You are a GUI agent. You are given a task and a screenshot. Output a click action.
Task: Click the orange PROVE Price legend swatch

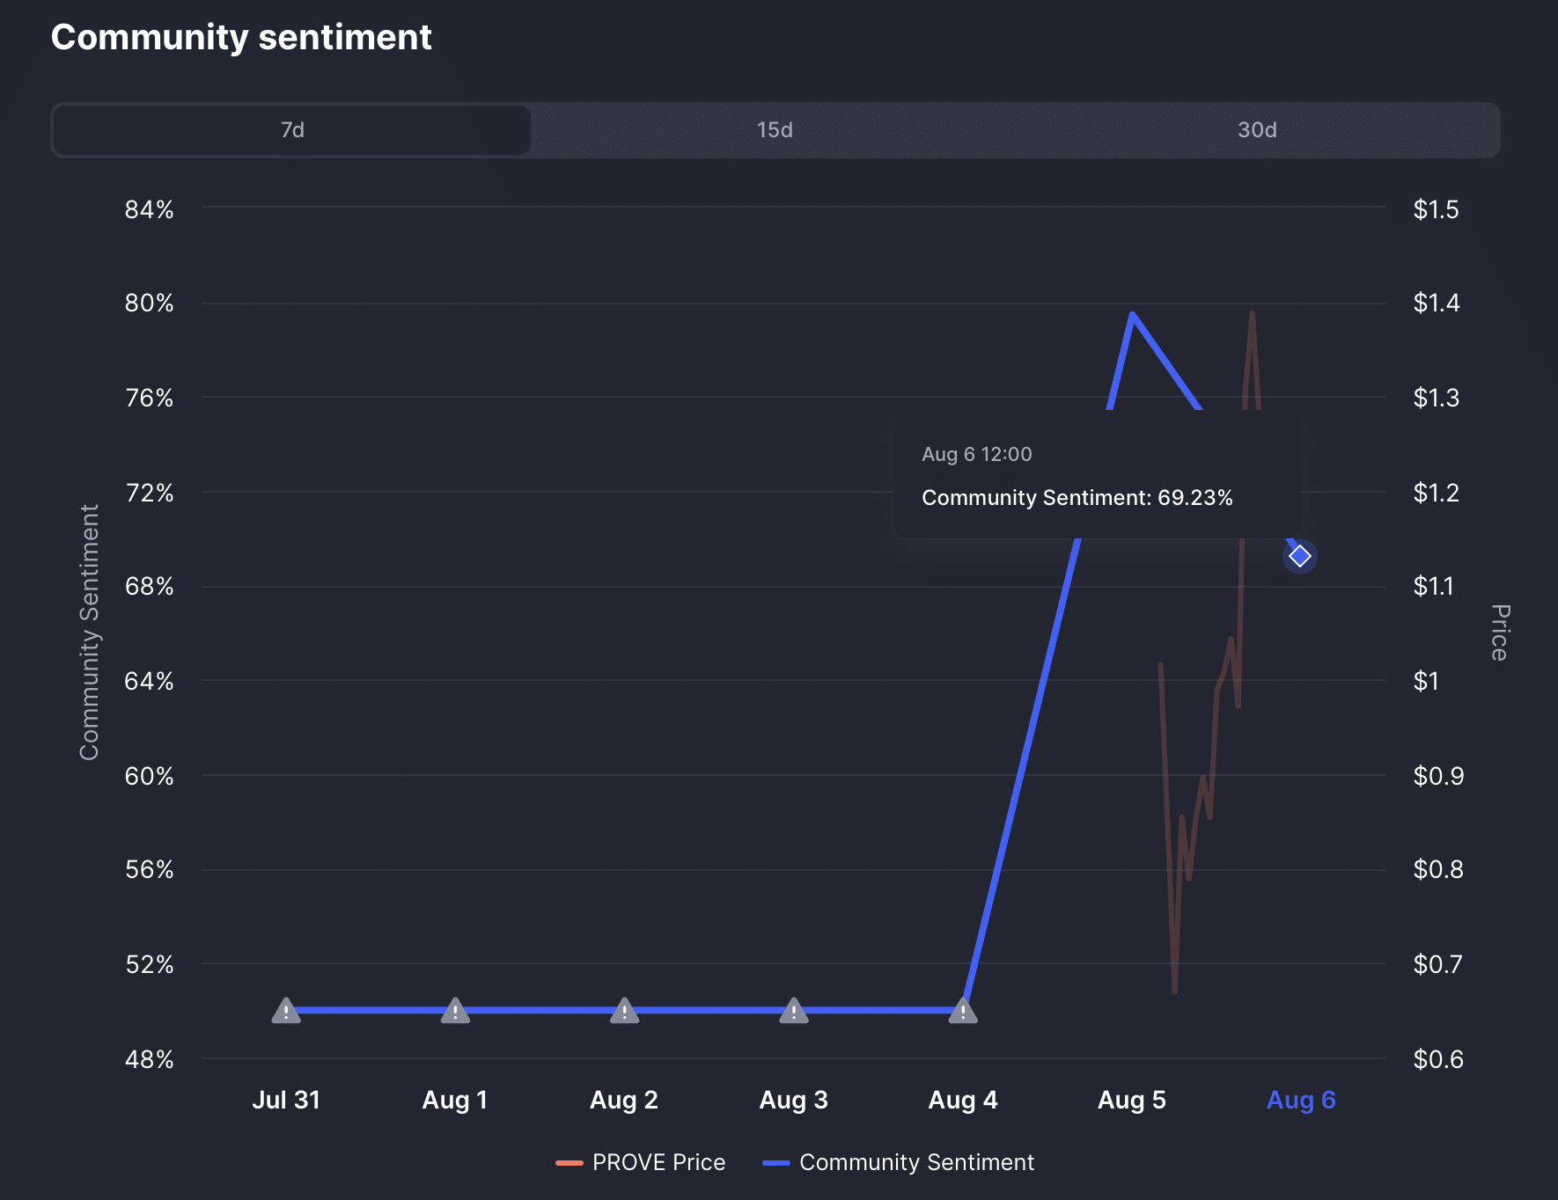tap(570, 1162)
